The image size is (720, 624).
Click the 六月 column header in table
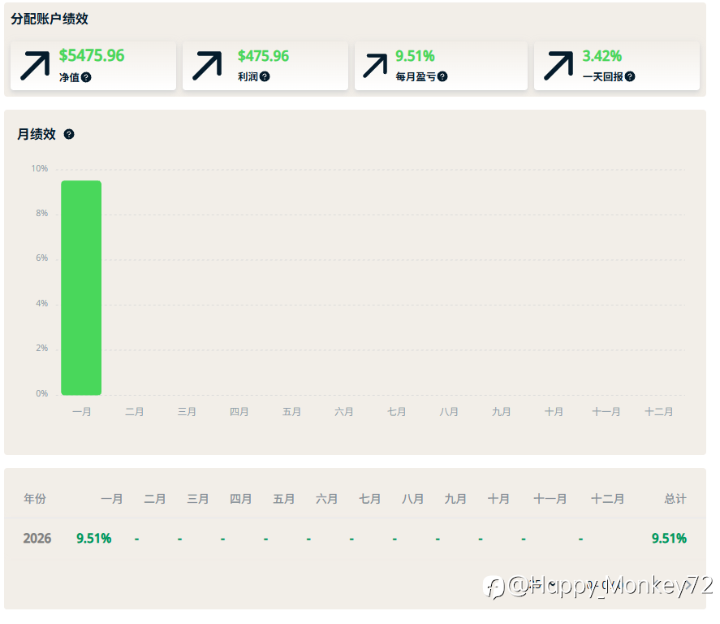[x=327, y=499]
